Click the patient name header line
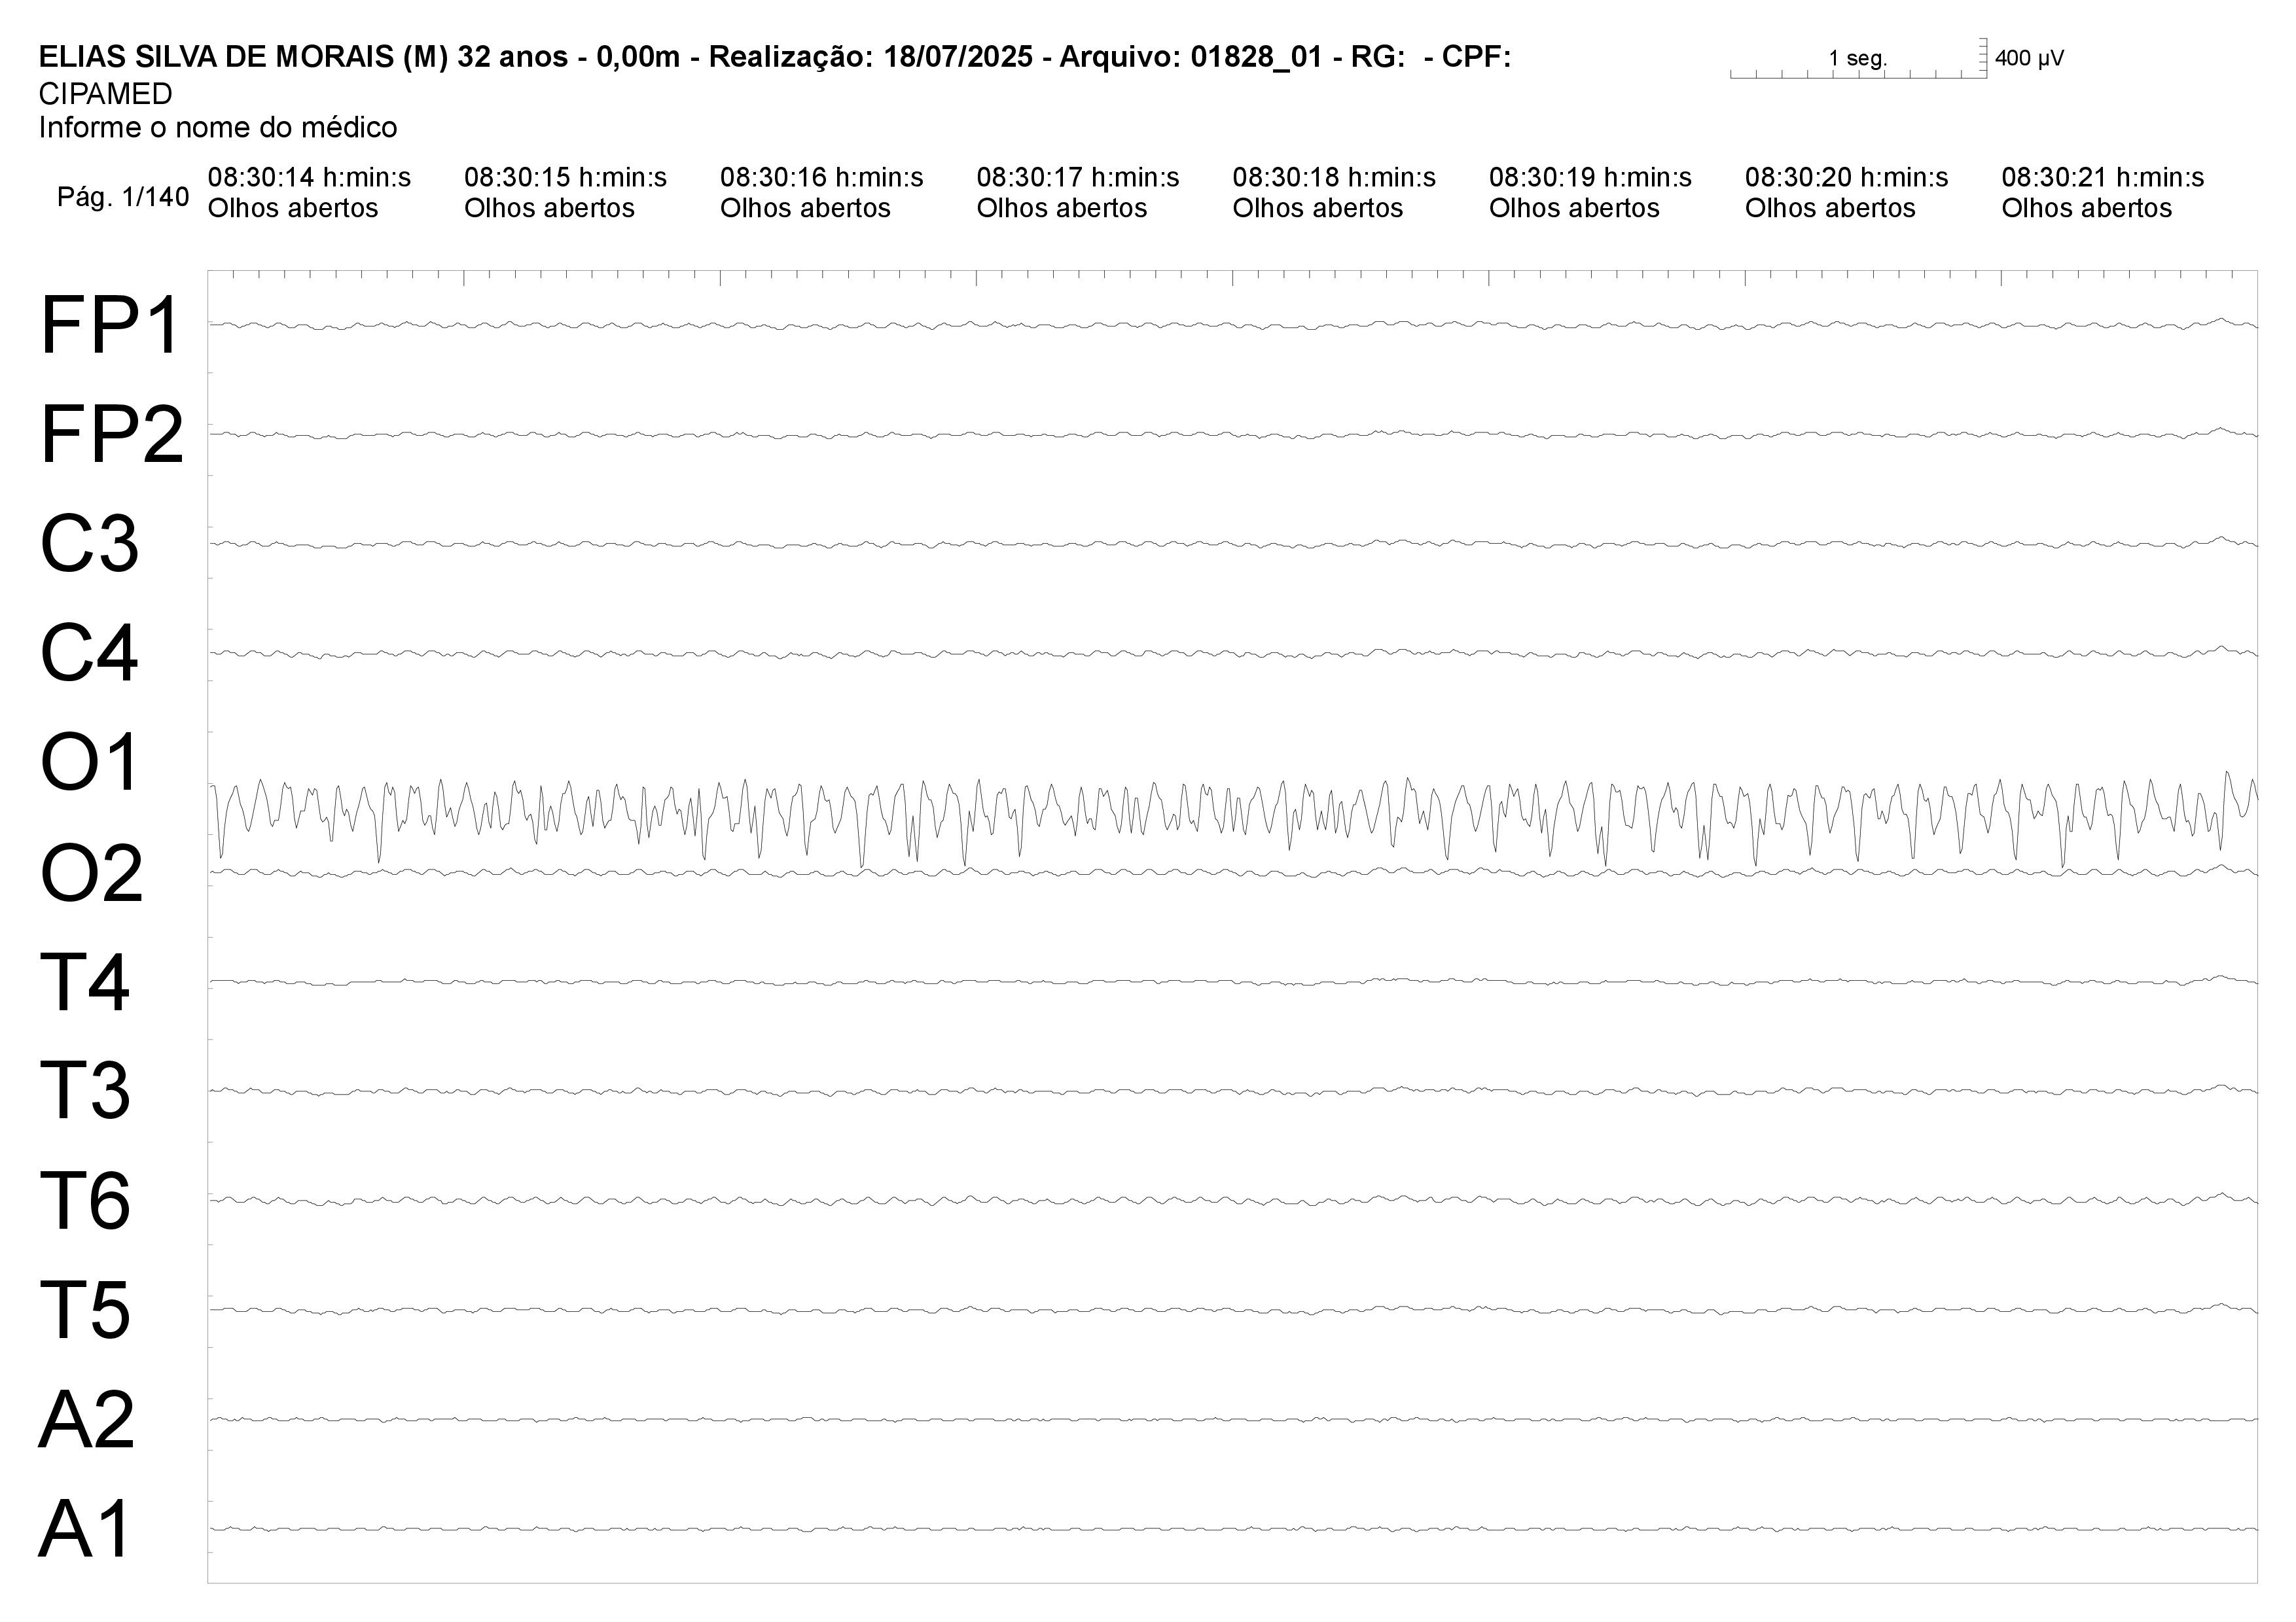The image size is (2296, 1622). (x=774, y=57)
